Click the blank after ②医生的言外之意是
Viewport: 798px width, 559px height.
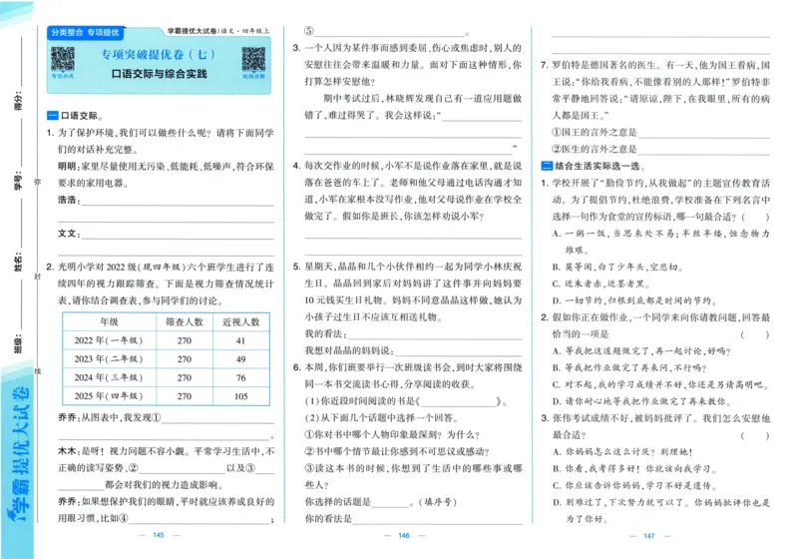coord(703,150)
